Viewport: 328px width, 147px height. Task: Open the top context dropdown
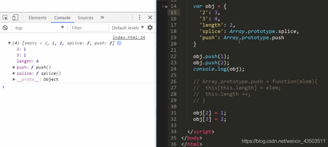pyautogui.click(x=39, y=28)
